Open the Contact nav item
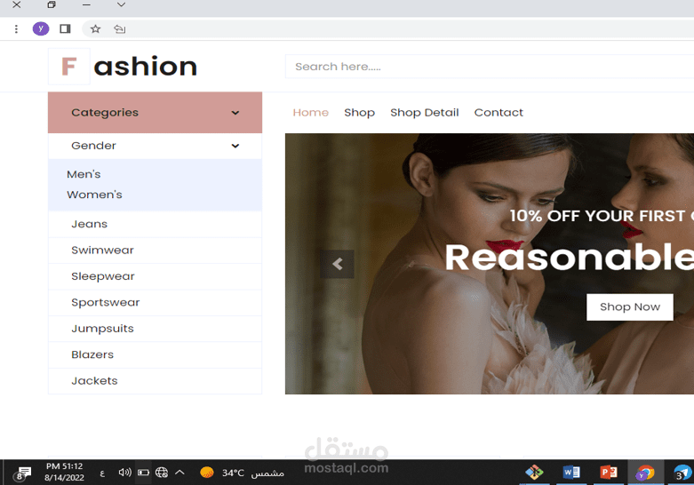This screenshot has width=694, height=485. 499,113
